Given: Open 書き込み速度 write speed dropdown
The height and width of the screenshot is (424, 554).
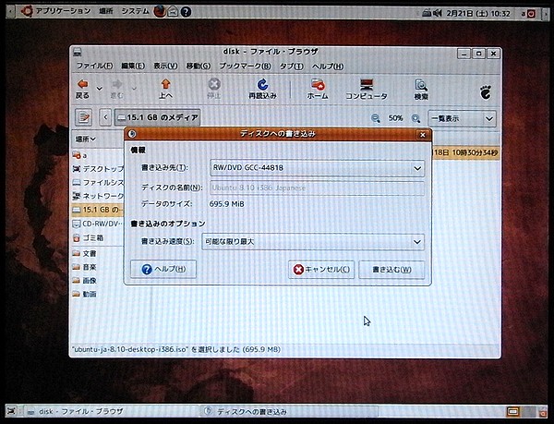Looking at the screenshot, I should click(x=313, y=242).
